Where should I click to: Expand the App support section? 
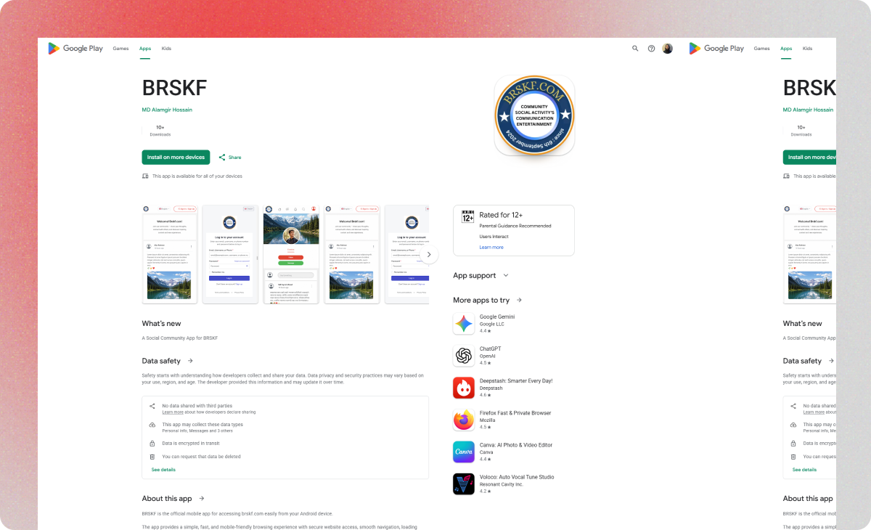(x=481, y=276)
